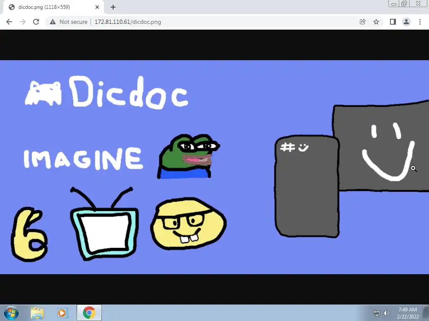Click the Chrome taskbar icon
429x321 pixels.
point(89,313)
